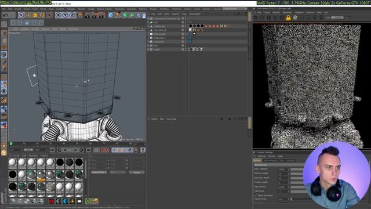371x209 pixels.
Task: Enable the Alpha shadows checkbox
Action: (256, 196)
